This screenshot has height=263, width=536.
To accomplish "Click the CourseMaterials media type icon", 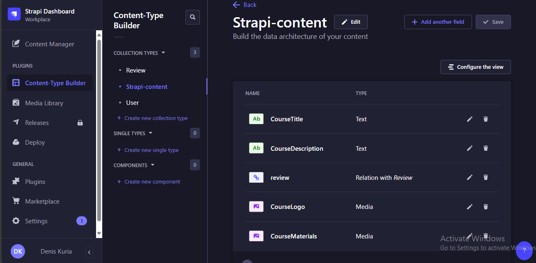I will click(256, 236).
